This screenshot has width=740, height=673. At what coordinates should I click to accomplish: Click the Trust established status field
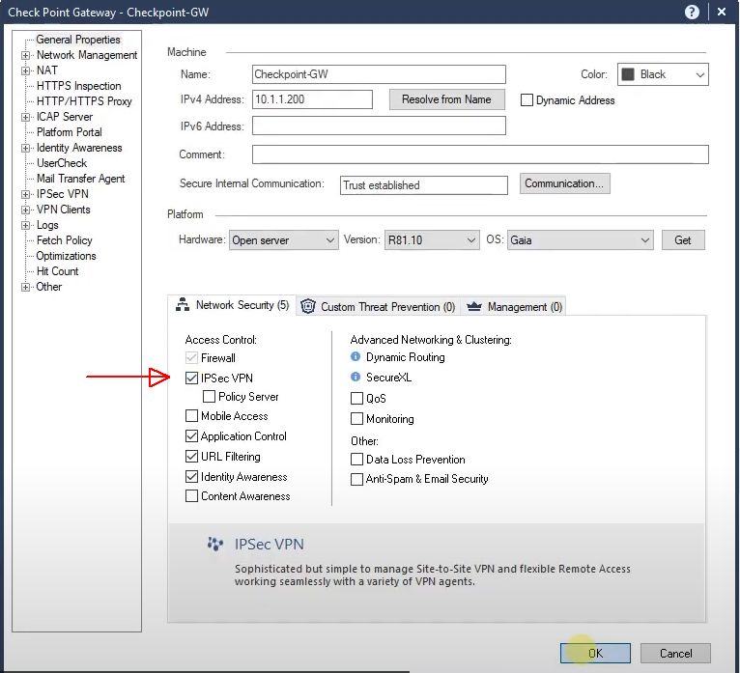424,185
